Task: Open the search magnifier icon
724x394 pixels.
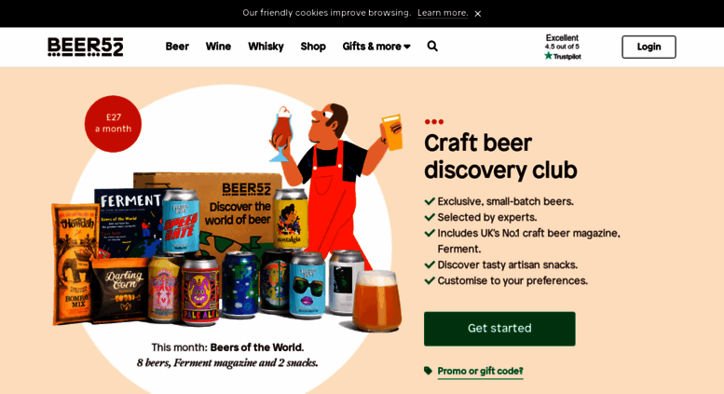Action: tap(432, 47)
